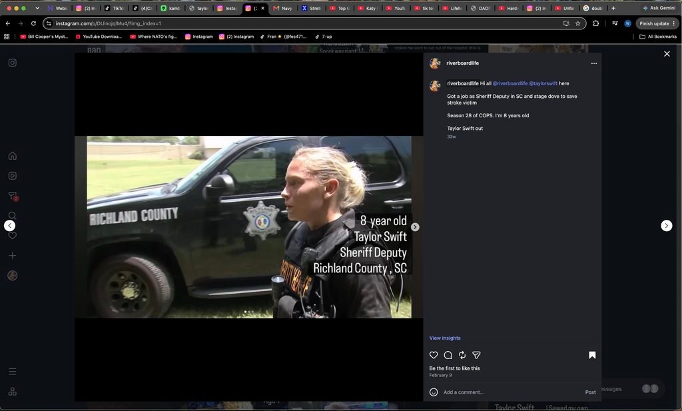Open the Also from Meta sidebar icon
Image resolution: width=682 pixels, height=411 pixels.
coord(13,392)
